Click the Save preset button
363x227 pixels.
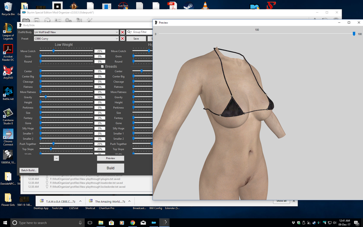(136, 38)
